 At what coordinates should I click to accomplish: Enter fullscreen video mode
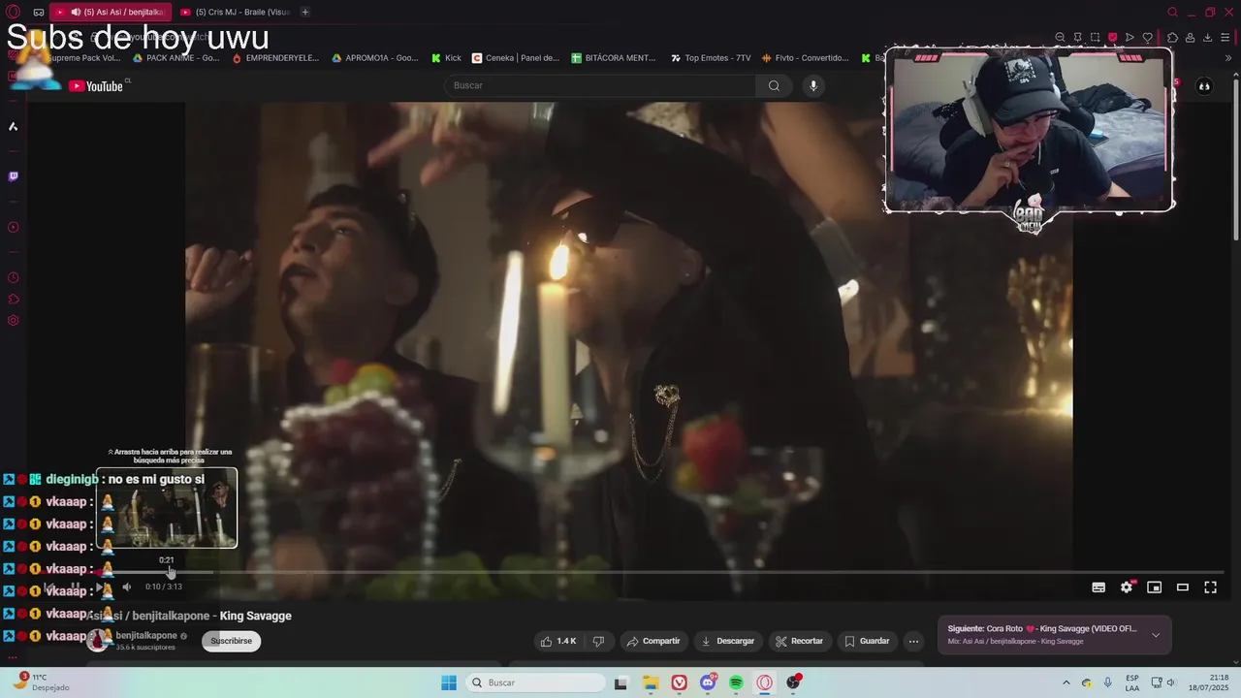point(1211,587)
